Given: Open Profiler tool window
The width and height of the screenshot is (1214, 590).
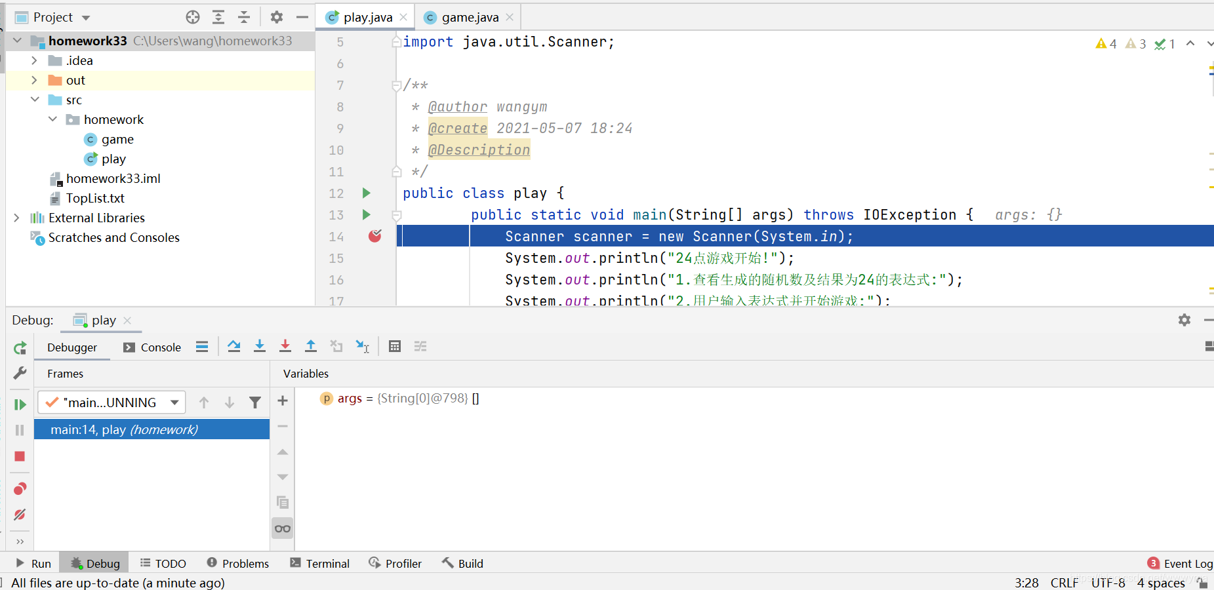Looking at the screenshot, I should [x=395, y=564].
